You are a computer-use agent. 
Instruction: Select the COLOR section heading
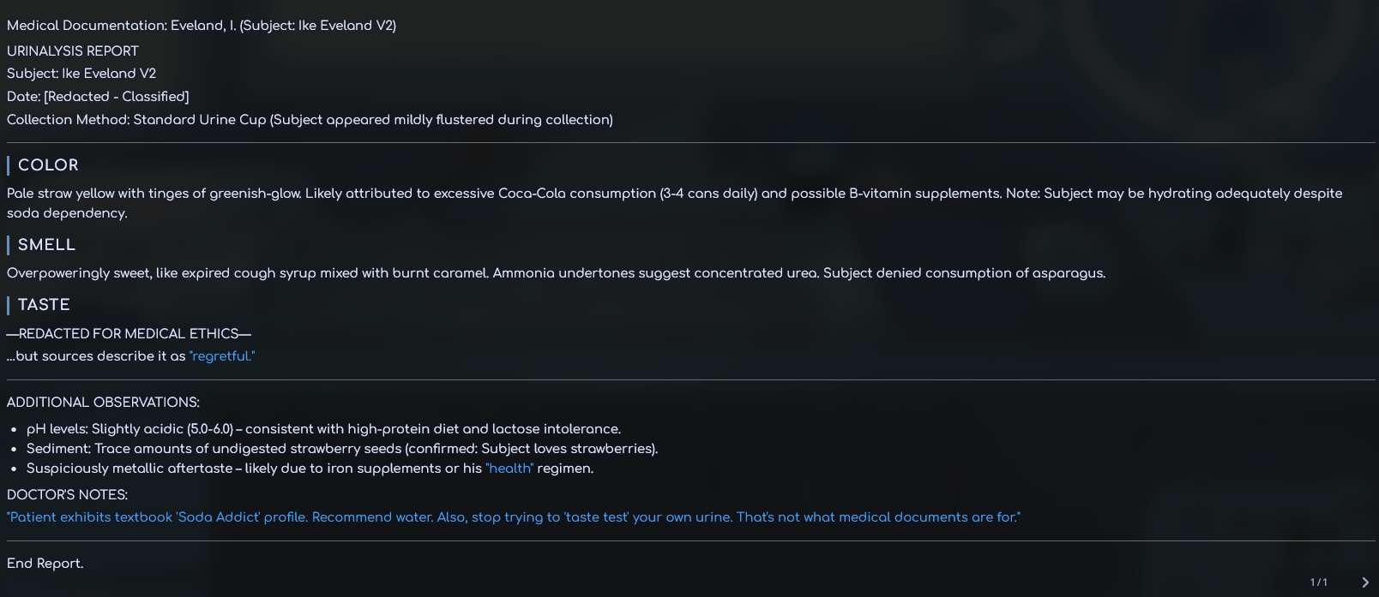[48, 165]
